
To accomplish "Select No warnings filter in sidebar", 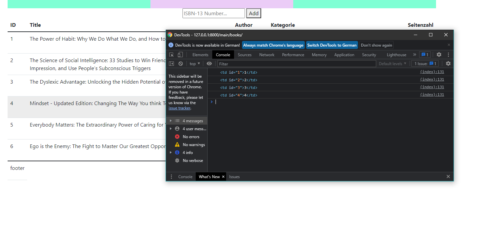I will [x=186, y=145].
